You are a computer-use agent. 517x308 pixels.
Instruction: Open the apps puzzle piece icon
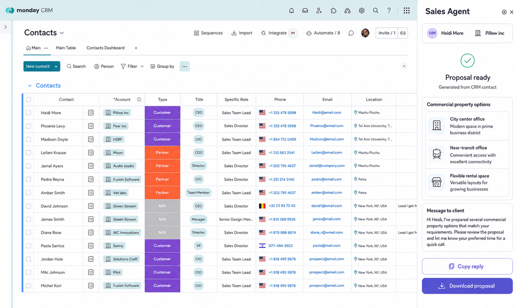333,10
